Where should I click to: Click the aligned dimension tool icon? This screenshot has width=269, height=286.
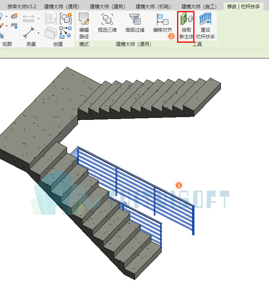pyautogui.click(x=28, y=33)
